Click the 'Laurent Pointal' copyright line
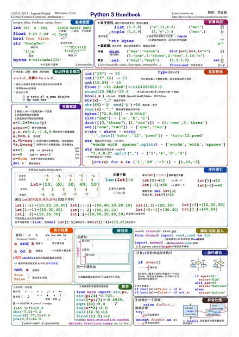Viewport: 239px width, 337px height. (31, 14)
